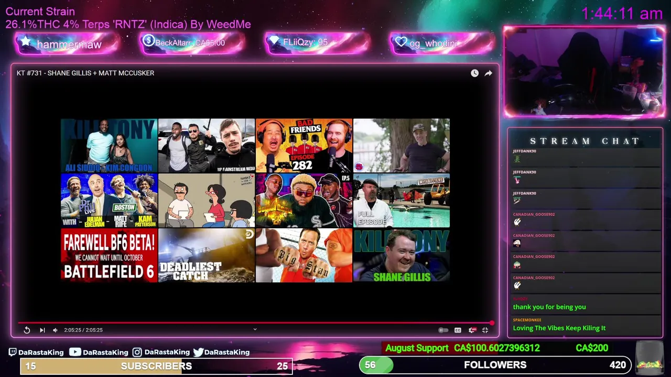The image size is (671, 377).
Task: Click the Watch later clock icon
Action: [x=474, y=73]
